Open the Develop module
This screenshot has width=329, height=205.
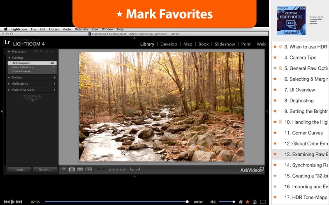pos(169,44)
